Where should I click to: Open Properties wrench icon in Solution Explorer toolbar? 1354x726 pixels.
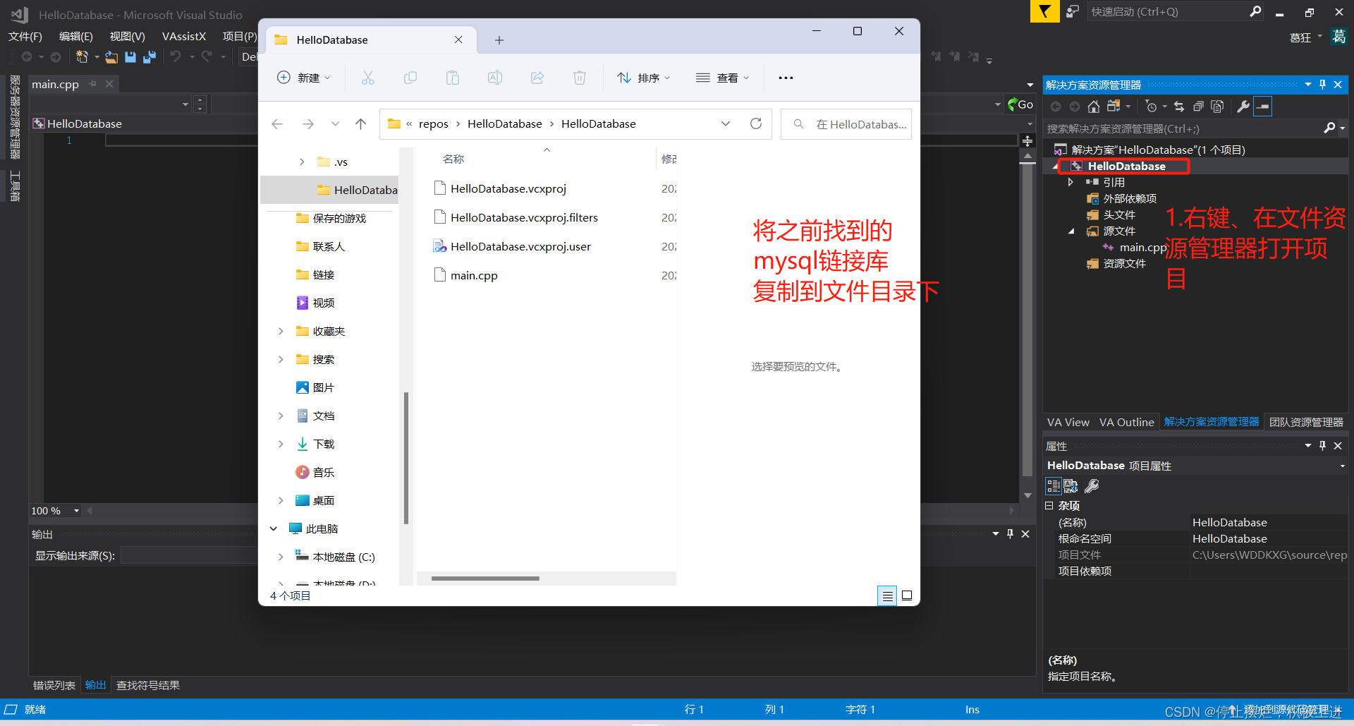click(1243, 107)
